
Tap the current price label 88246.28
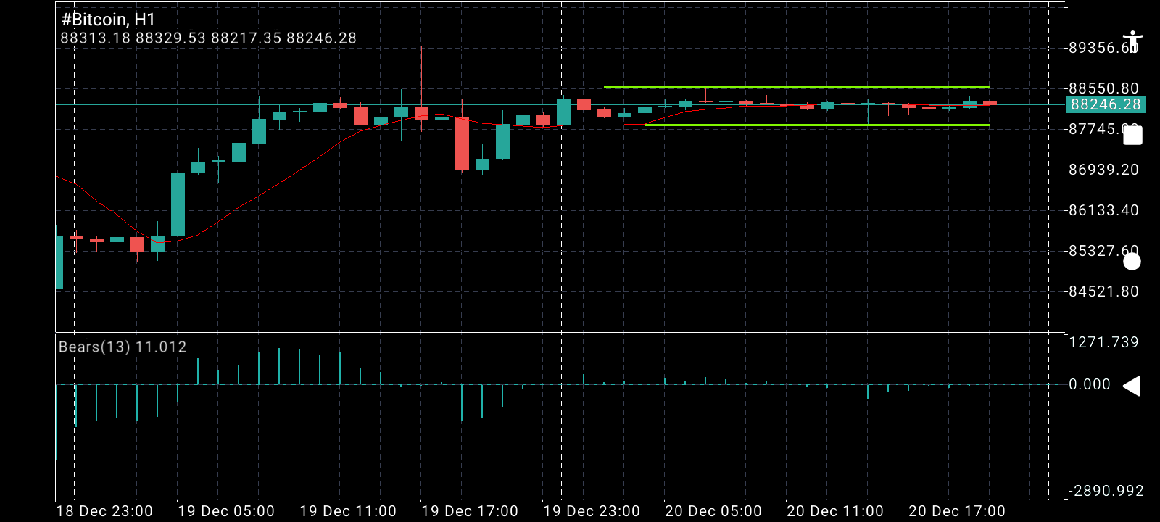click(x=1105, y=104)
